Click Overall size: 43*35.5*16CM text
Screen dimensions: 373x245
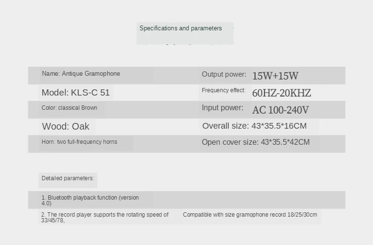tap(254, 126)
